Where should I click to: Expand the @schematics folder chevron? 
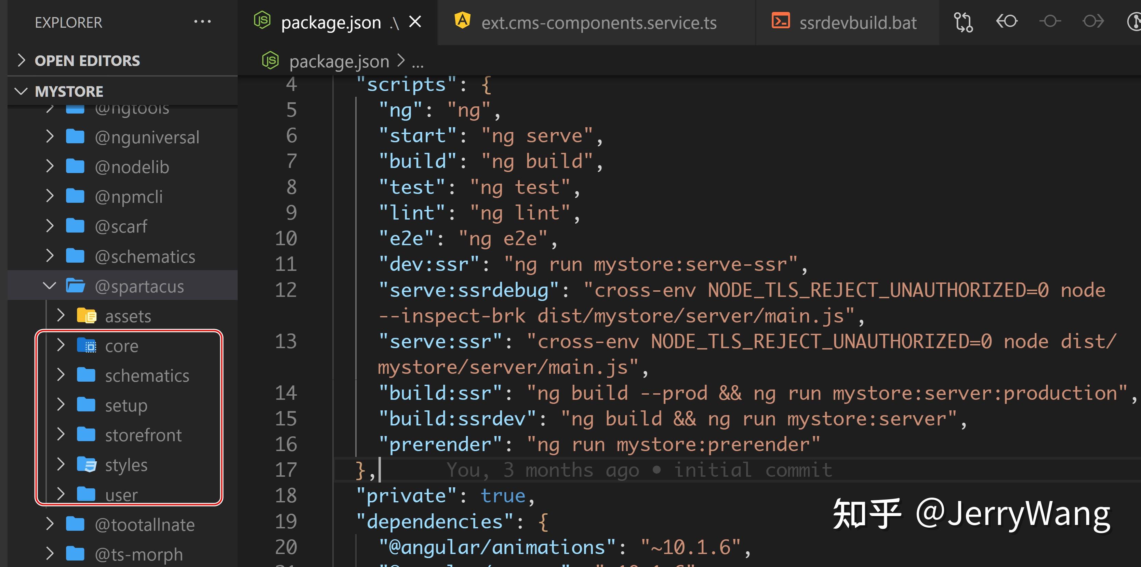(x=50, y=256)
